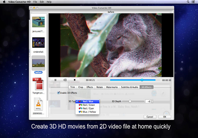
Task: Pause the video playback
Action: 55,80
